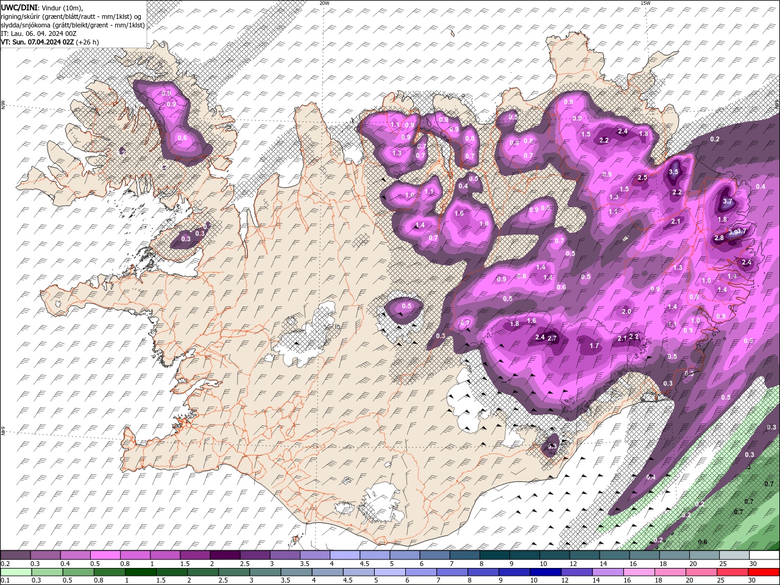The width and height of the screenshot is (780, 585).
Task: Click the 1.7 snowfall value on the map
Action: [x=595, y=346]
